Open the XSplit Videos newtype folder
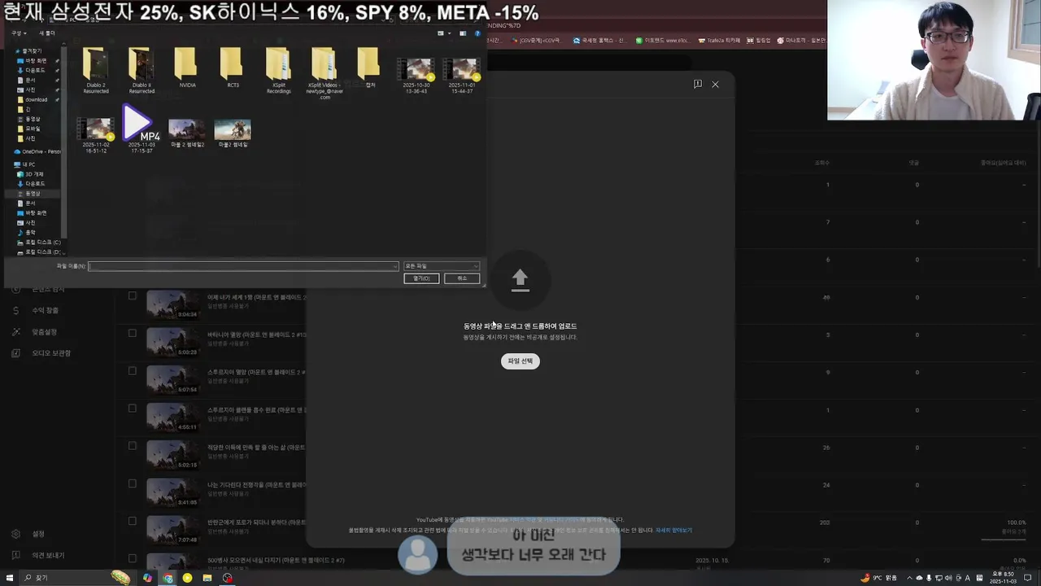1041x586 pixels. [324, 72]
